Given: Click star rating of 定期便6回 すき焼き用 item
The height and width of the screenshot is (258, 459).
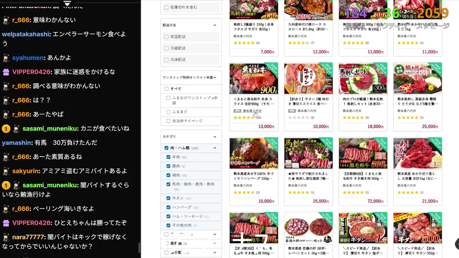Looking at the screenshot, I should (353, 192).
